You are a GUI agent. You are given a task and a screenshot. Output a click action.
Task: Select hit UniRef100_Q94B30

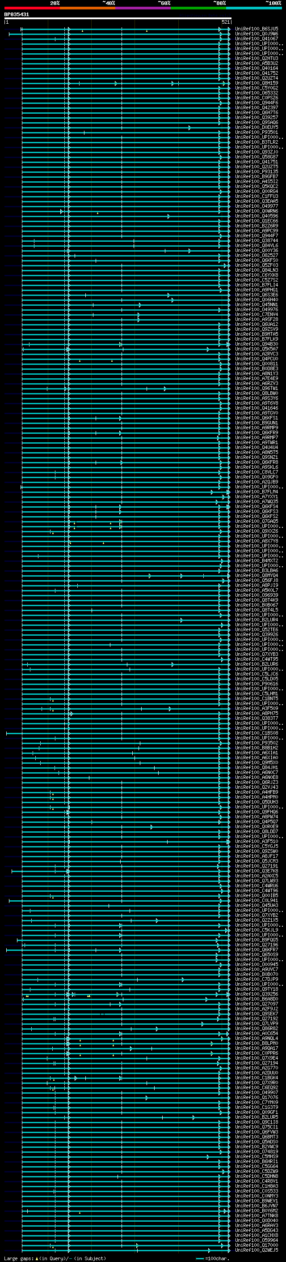(257, 344)
